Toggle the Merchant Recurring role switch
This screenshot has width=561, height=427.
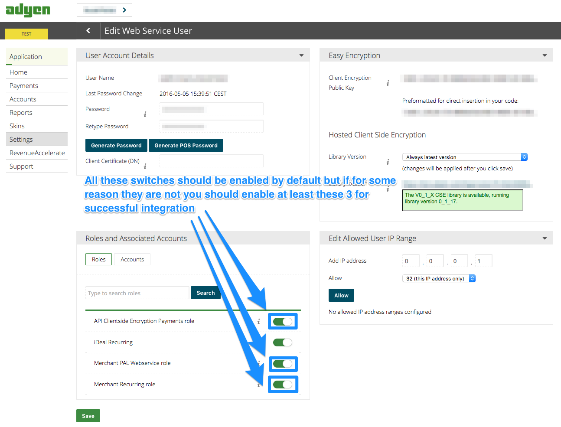pyautogui.click(x=283, y=385)
